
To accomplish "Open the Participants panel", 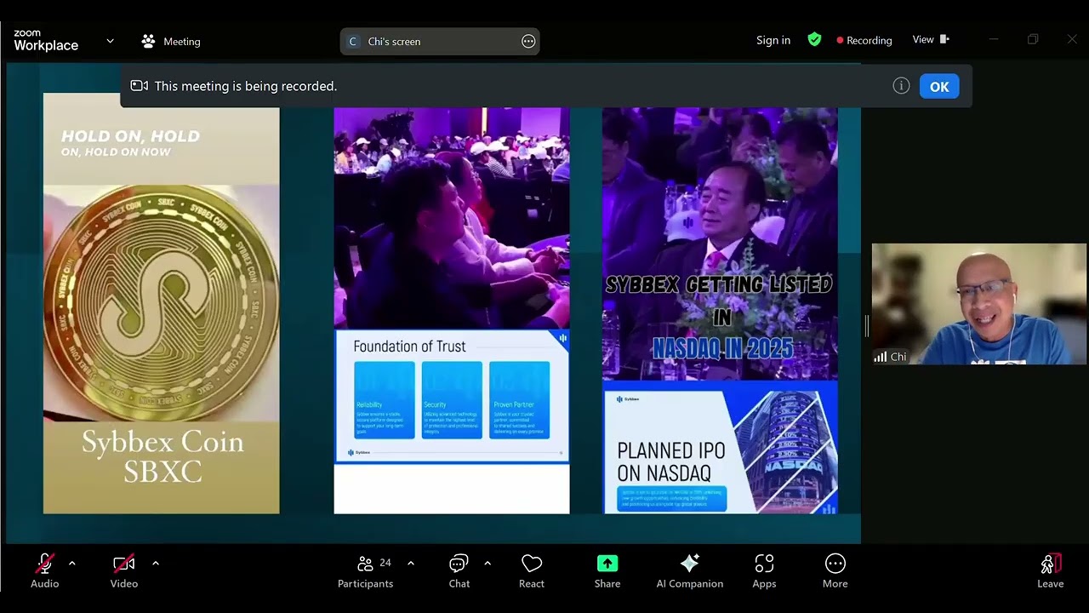I will pos(366,570).
